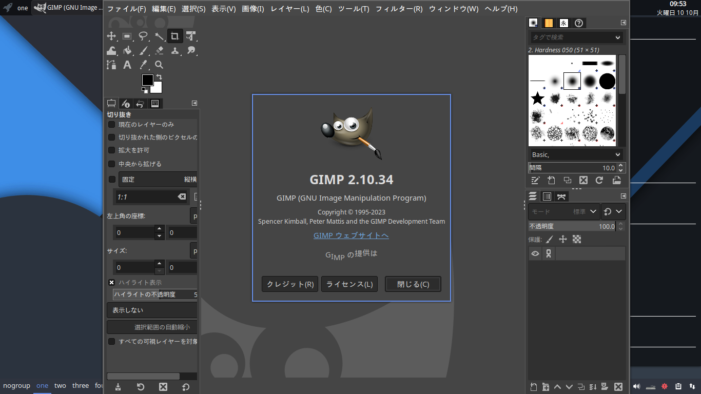Click the Refresh brushes icon
The image size is (701, 394).
point(599,180)
